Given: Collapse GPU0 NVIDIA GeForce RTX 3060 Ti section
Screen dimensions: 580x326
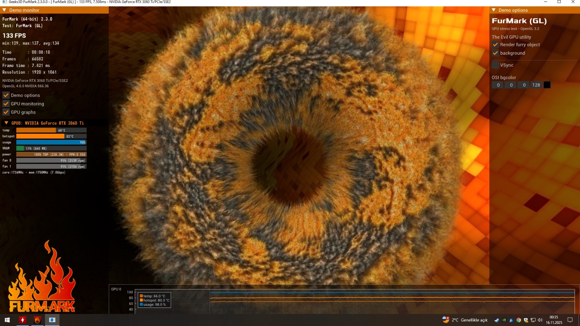Looking at the screenshot, I should [x=6, y=123].
